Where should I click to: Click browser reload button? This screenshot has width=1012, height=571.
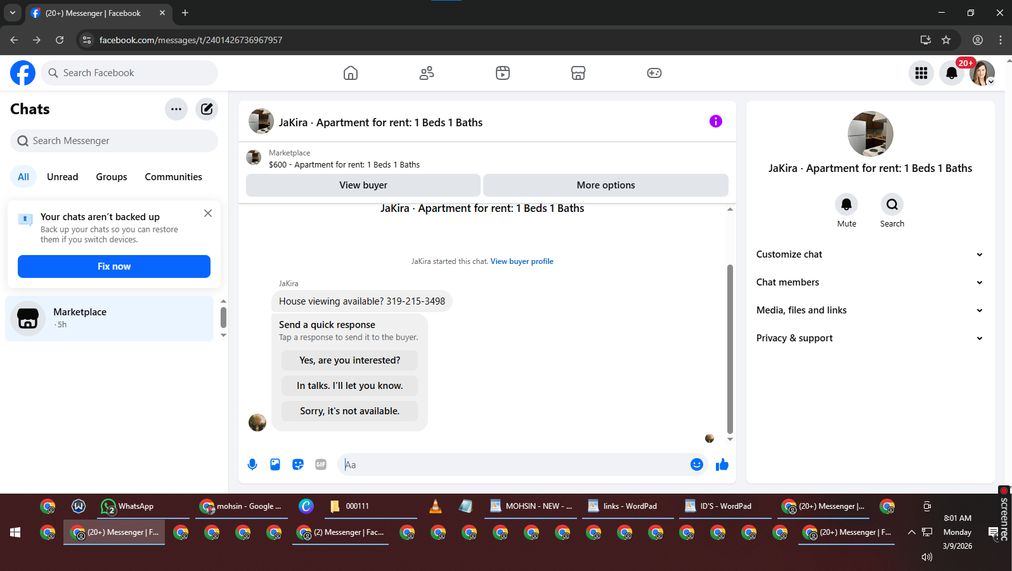tap(60, 40)
